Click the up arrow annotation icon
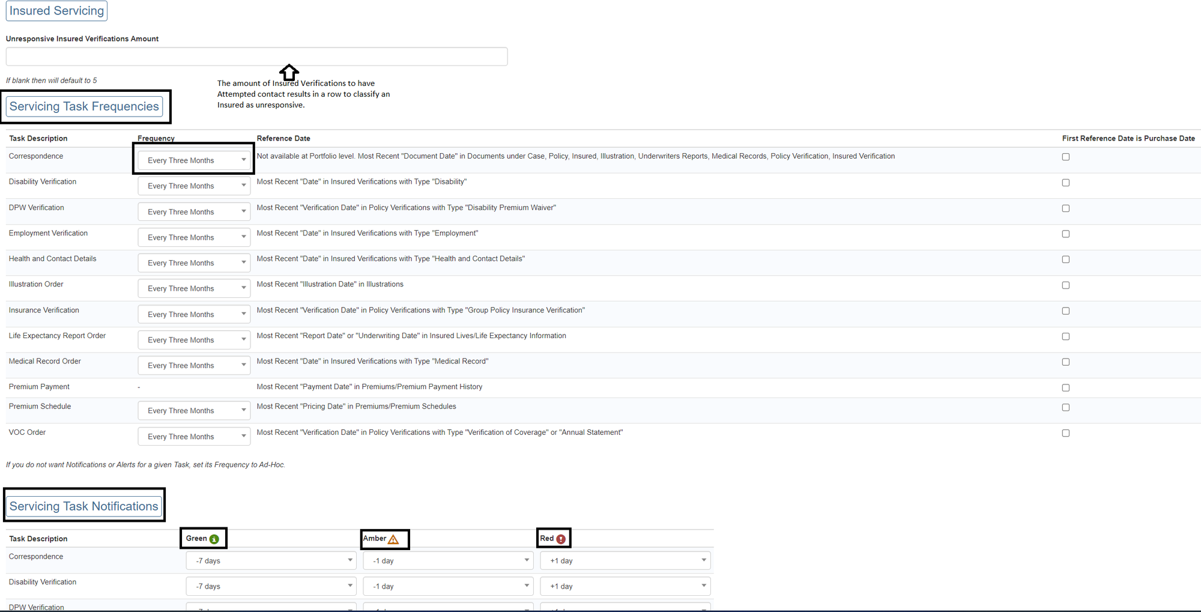The width and height of the screenshot is (1201, 612). coord(289,73)
